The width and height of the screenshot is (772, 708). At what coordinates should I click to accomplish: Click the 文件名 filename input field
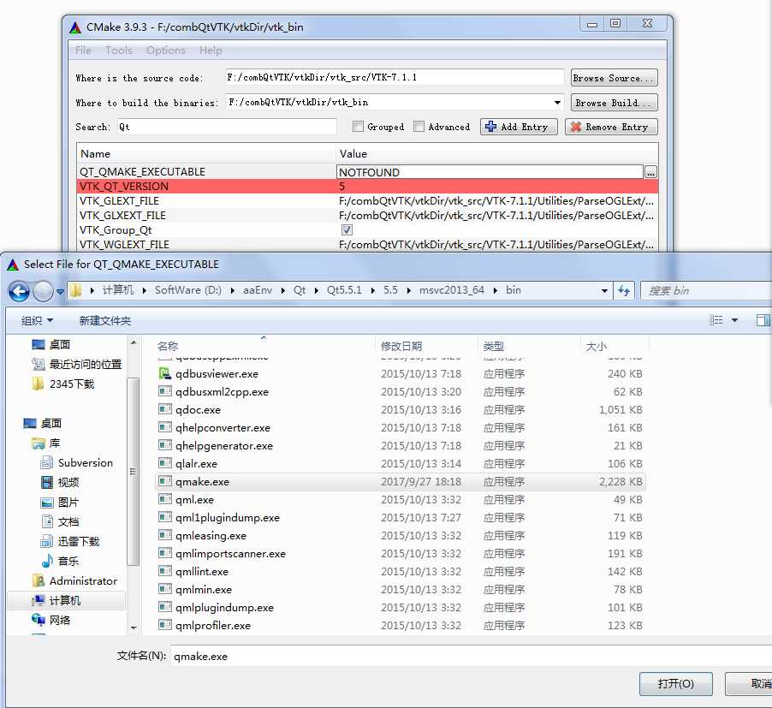[471, 656]
